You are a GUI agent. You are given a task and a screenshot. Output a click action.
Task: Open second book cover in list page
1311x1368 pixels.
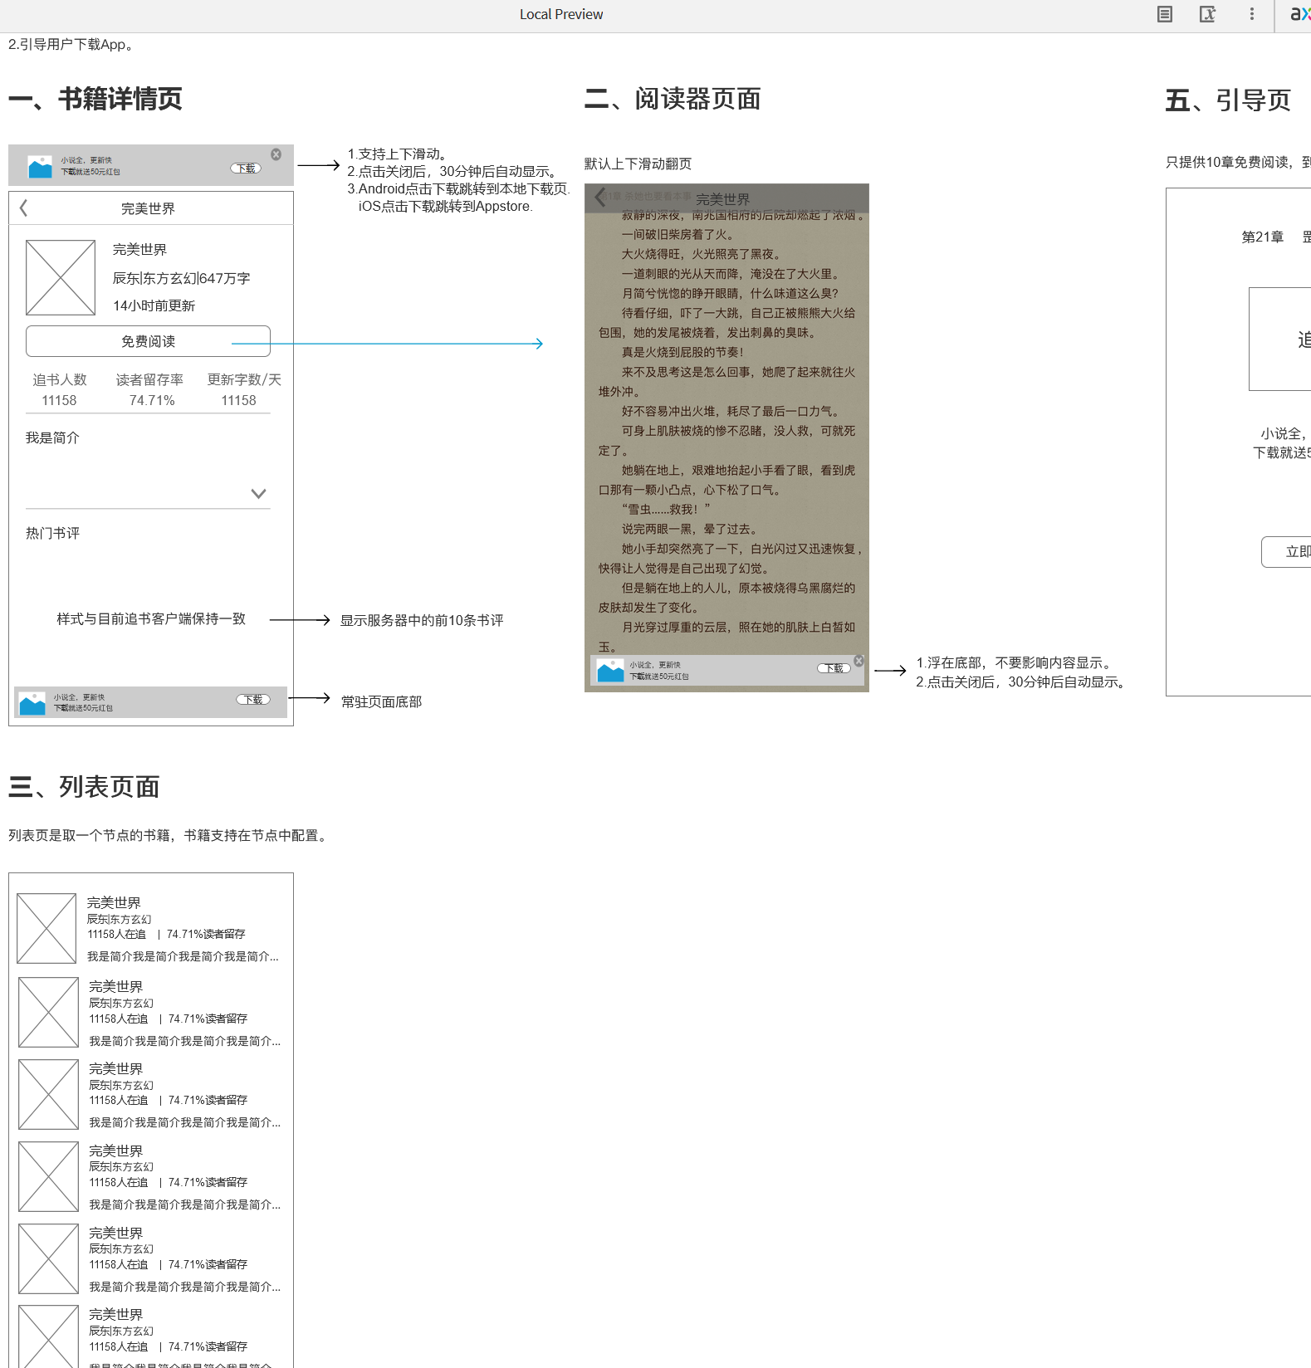click(48, 1012)
